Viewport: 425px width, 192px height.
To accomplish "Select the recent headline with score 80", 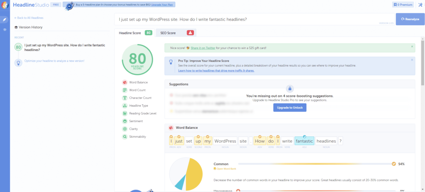I will tap(62, 47).
